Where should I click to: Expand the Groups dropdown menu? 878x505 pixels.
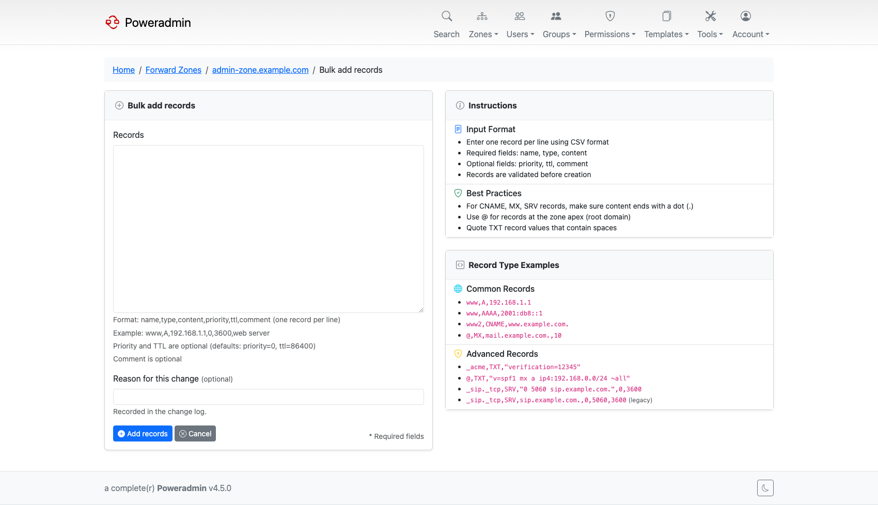click(x=559, y=34)
